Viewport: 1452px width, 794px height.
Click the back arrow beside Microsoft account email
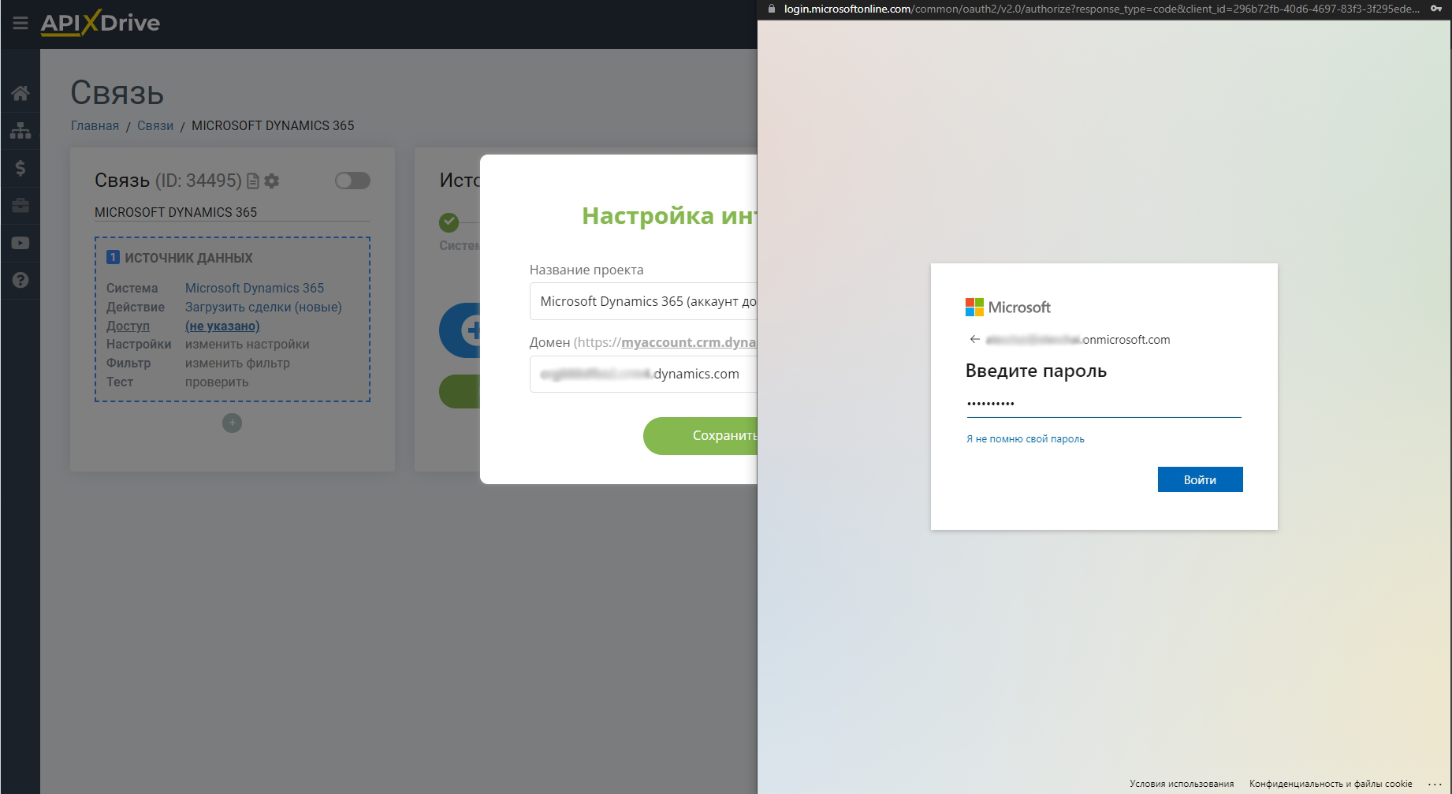(x=975, y=339)
